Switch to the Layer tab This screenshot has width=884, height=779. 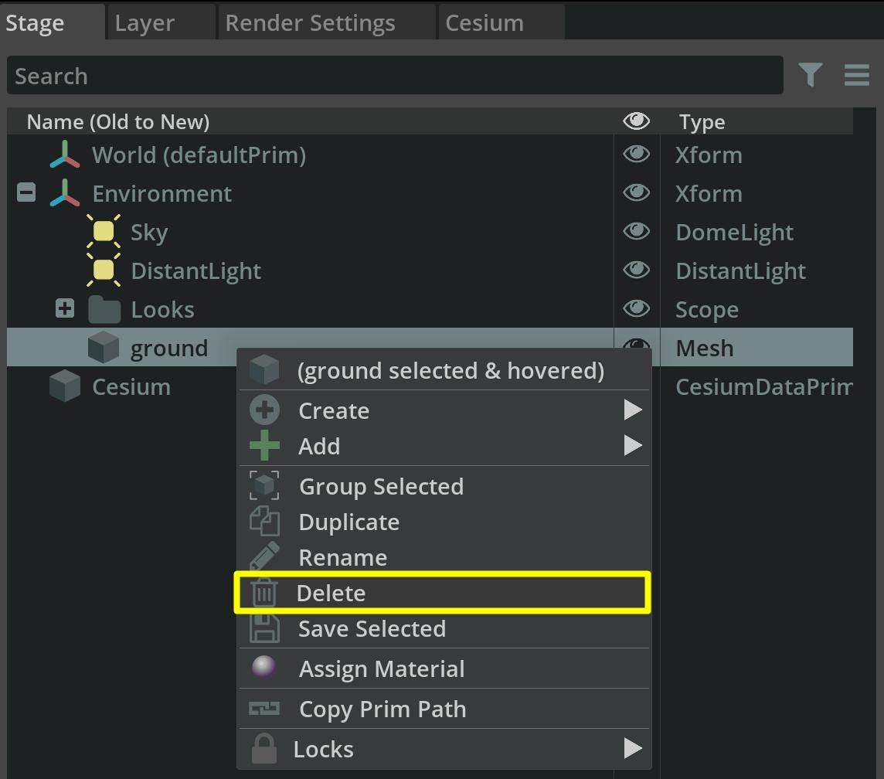(x=144, y=22)
